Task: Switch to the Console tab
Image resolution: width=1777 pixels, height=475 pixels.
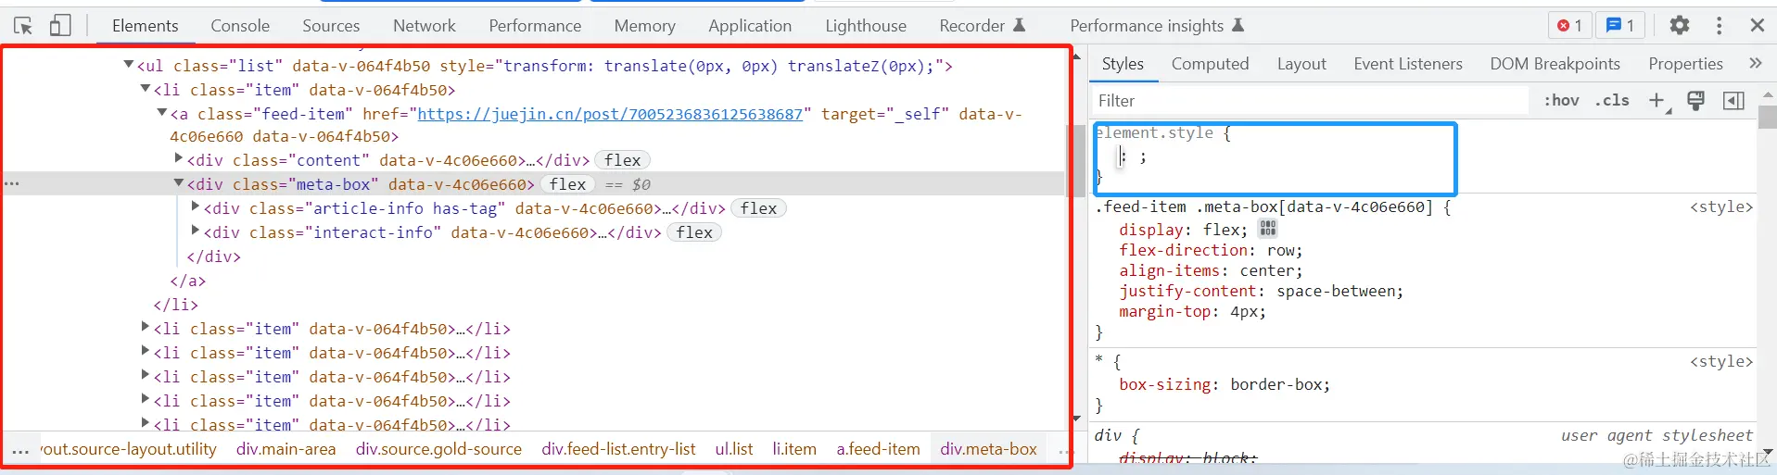Action: click(x=240, y=26)
